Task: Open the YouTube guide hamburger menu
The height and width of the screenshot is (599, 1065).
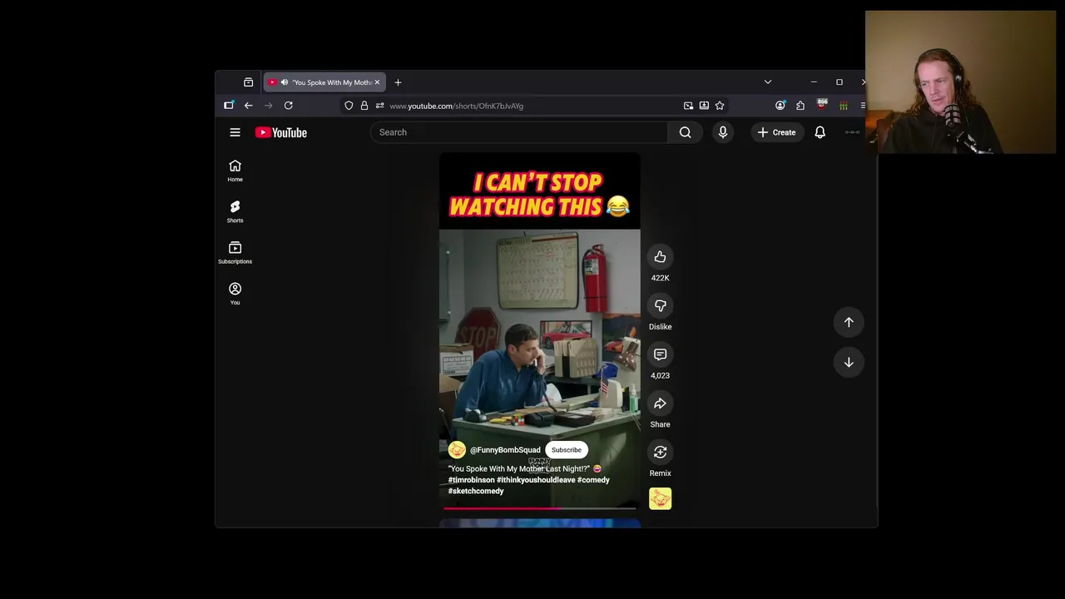Action: click(235, 132)
